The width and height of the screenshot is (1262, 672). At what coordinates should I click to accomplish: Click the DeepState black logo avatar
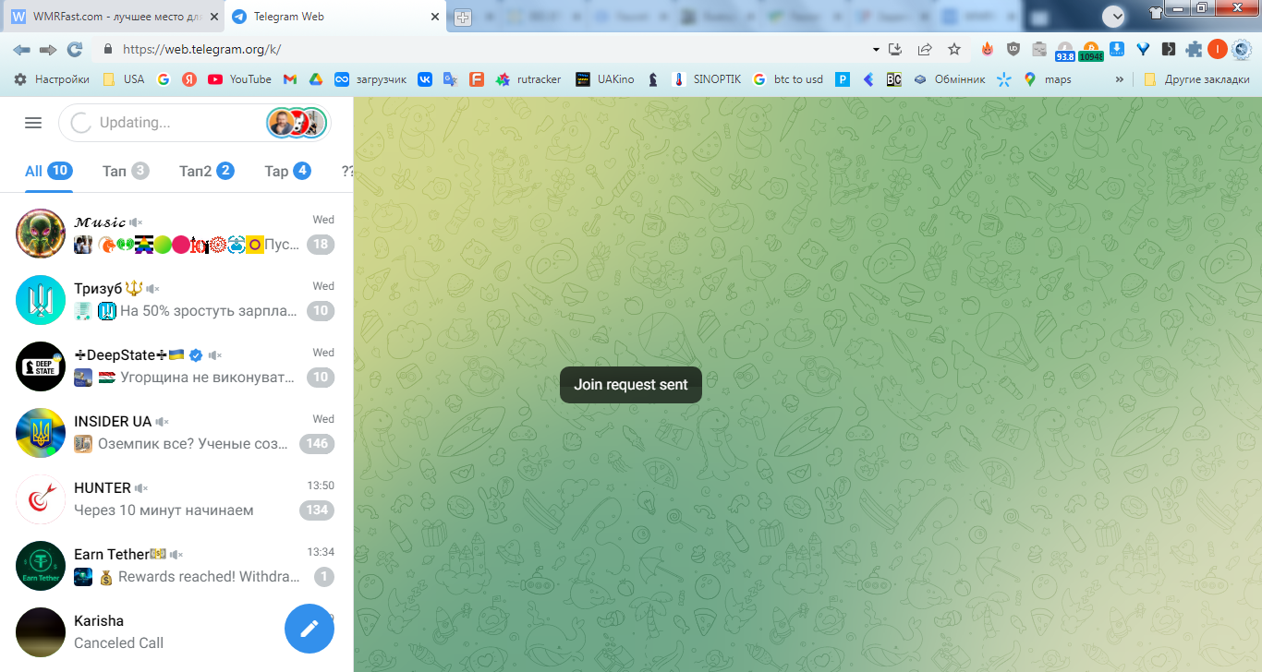[41, 366]
